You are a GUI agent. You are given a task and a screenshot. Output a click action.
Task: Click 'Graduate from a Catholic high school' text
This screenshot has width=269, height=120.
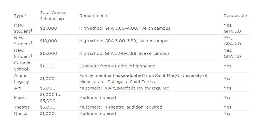[118, 66]
